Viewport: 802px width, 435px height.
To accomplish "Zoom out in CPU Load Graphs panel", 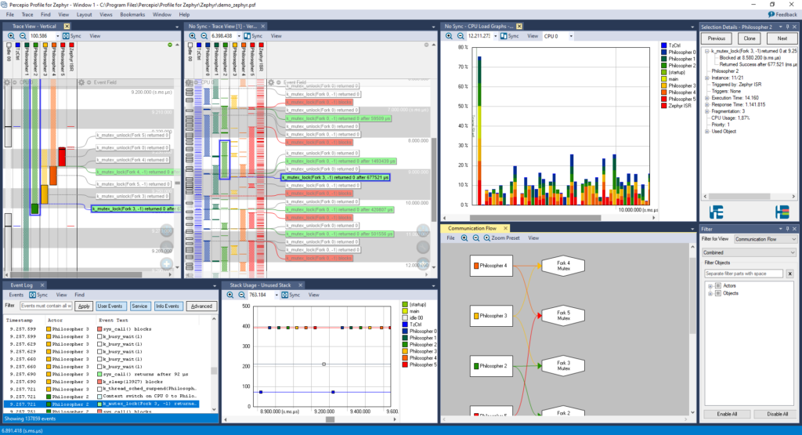I will click(461, 36).
